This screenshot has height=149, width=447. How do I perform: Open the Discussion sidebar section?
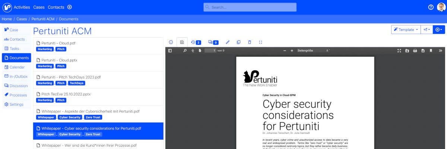(16, 86)
